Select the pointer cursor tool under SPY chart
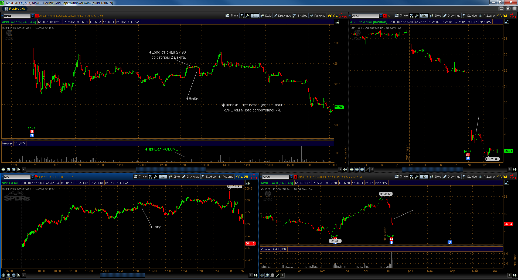 [19, 275]
